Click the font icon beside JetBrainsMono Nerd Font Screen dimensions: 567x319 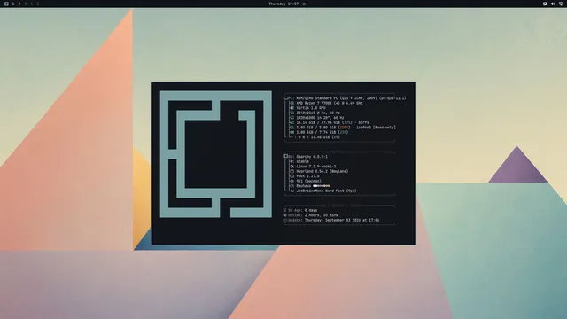coord(291,191)
